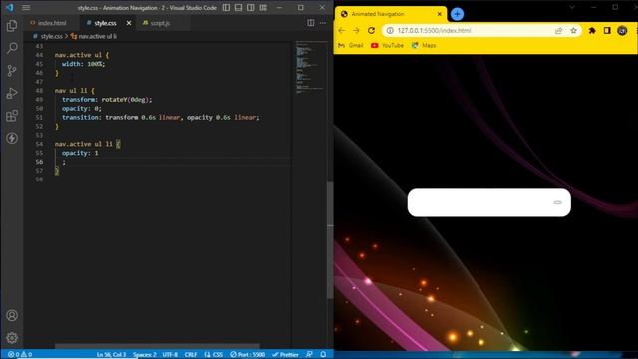The height and width of the screenshot is (359, 638).
Task: Open the Accounts menu in activity bar
Action: 12,315
